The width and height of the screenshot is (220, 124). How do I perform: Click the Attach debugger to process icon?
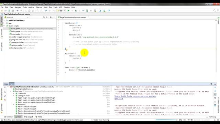click(87, 11)
